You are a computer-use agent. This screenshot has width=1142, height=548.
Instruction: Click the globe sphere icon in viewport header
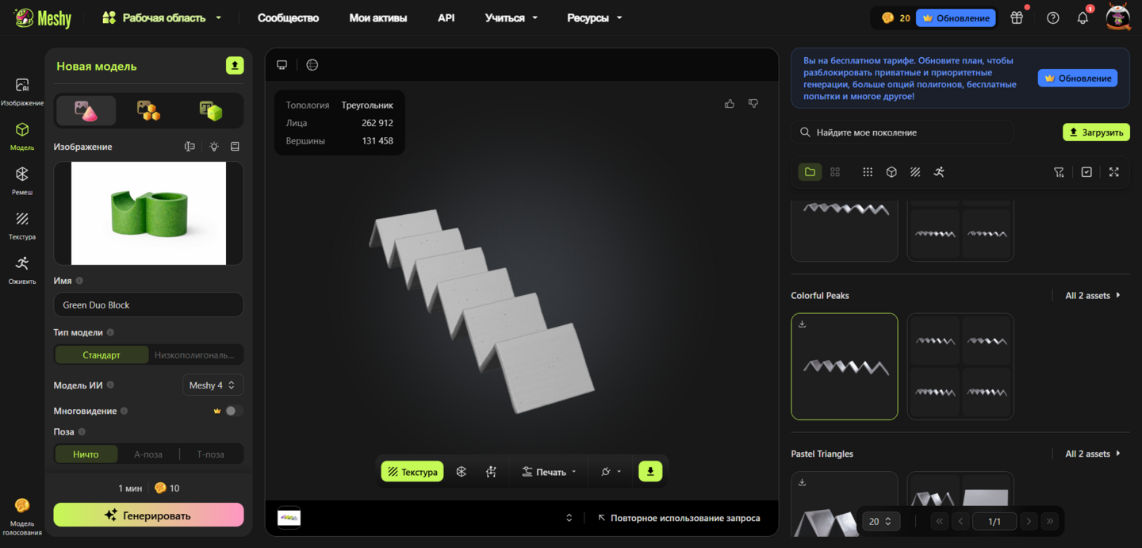[x=312, y=65]
